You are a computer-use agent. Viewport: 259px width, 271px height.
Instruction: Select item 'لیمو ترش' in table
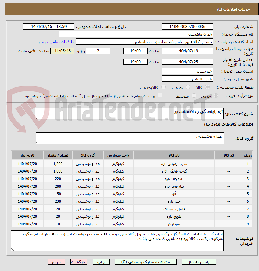(x=174, y=224)
